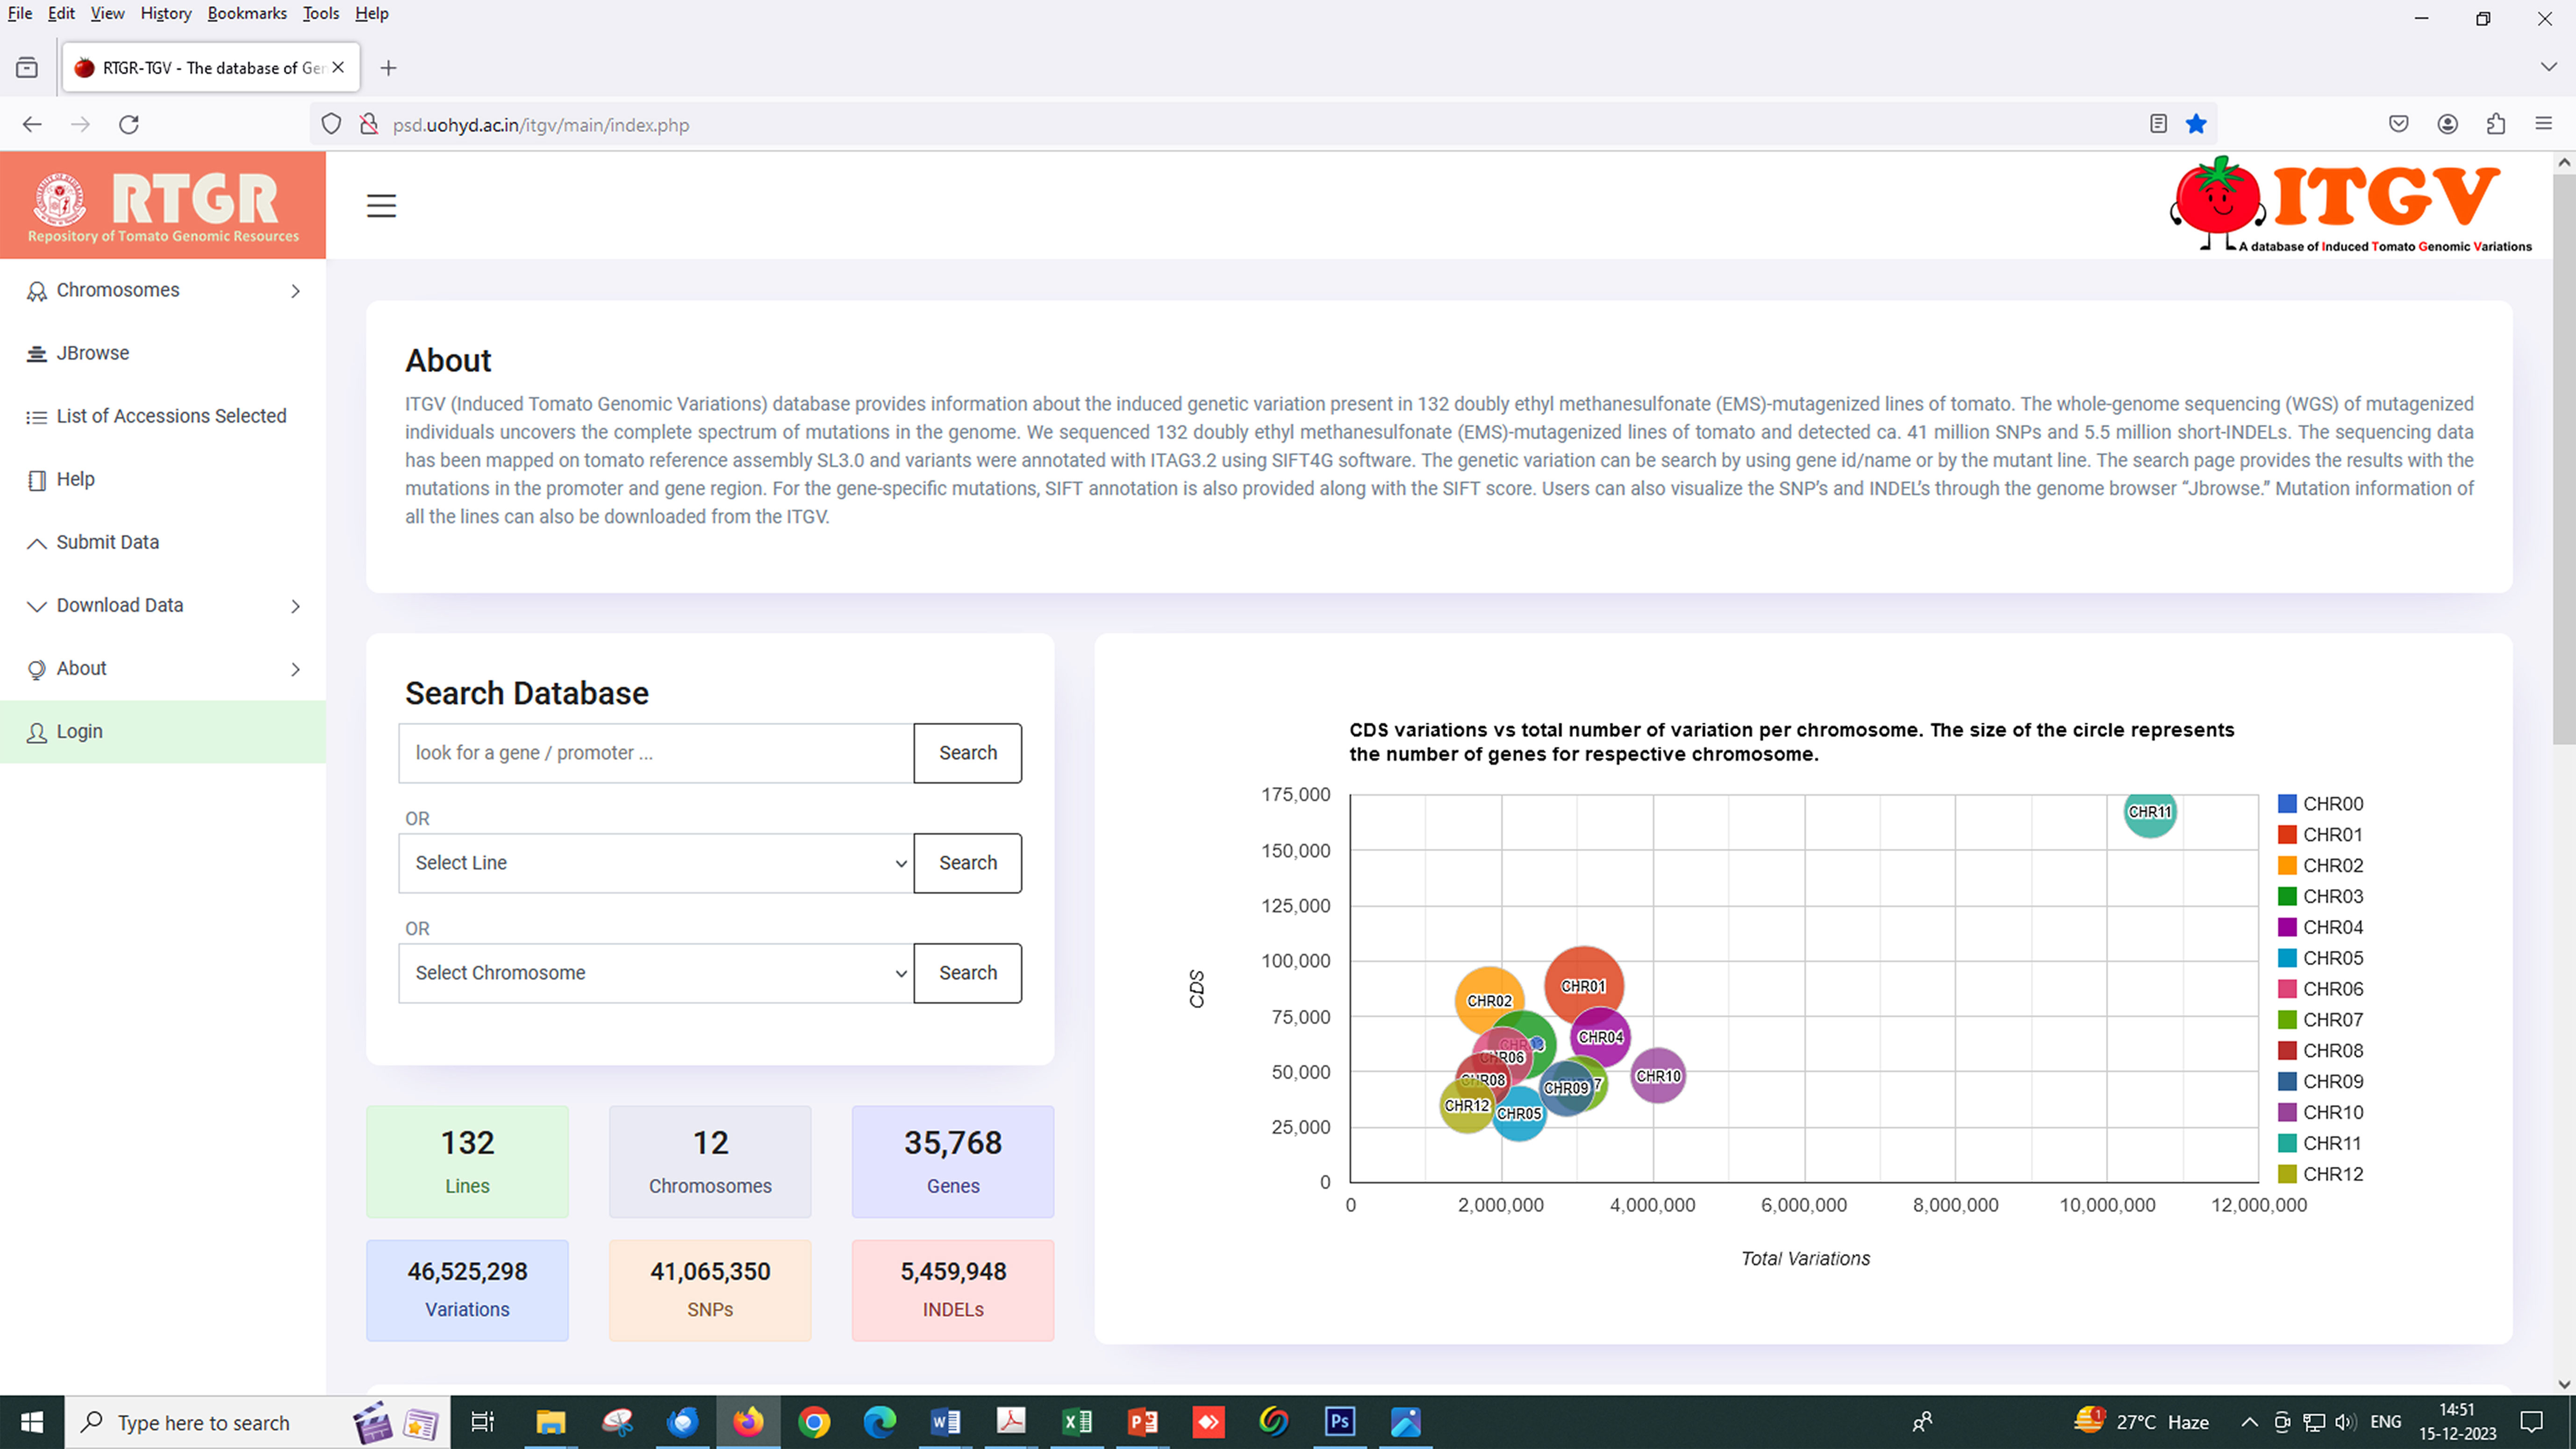Click Search next to Select Chromosome

[x=968, y=973]
